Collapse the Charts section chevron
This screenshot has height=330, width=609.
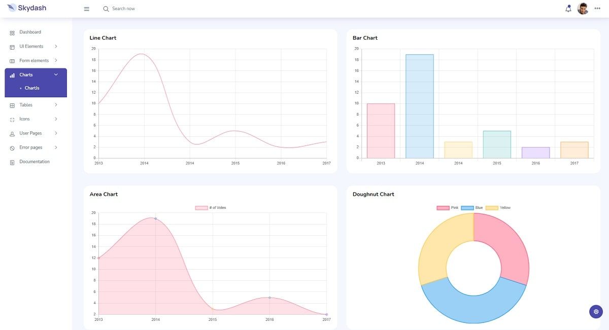(56, 74)
